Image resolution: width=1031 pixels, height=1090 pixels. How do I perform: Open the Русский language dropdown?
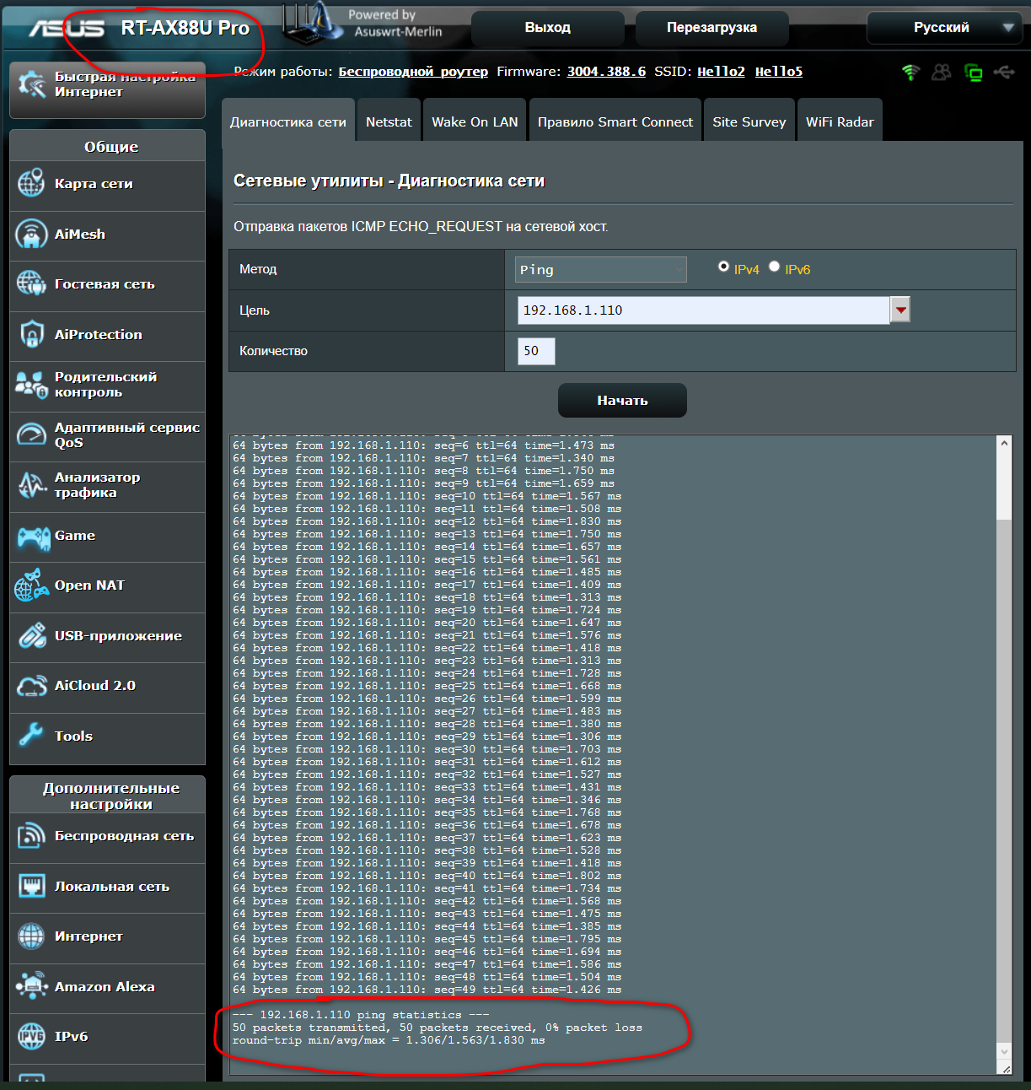944,28
